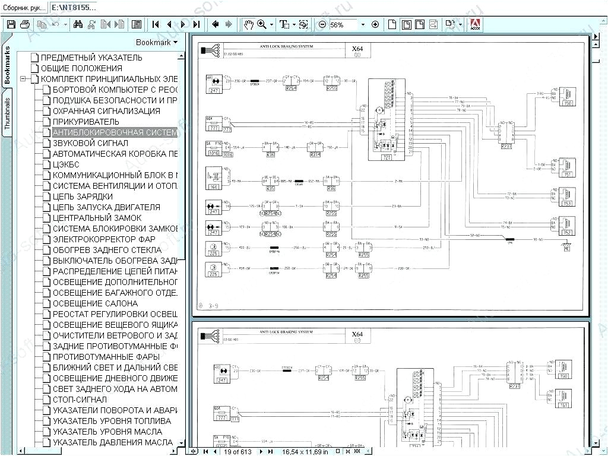
Task: Click the Adobe logo icon
Action: click(475, 24)
